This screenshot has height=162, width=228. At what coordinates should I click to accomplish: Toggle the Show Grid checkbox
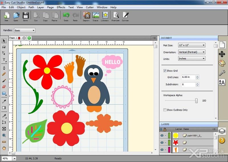point(165,71)
